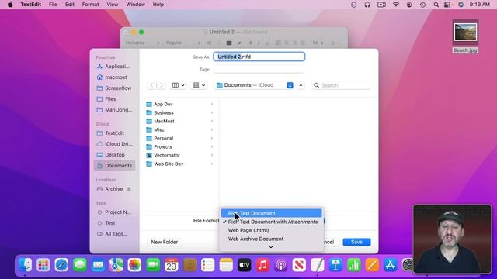The image size is (497, 279).
Task: Expand Web Site Dev with its arrow
Action: (212, 164)
